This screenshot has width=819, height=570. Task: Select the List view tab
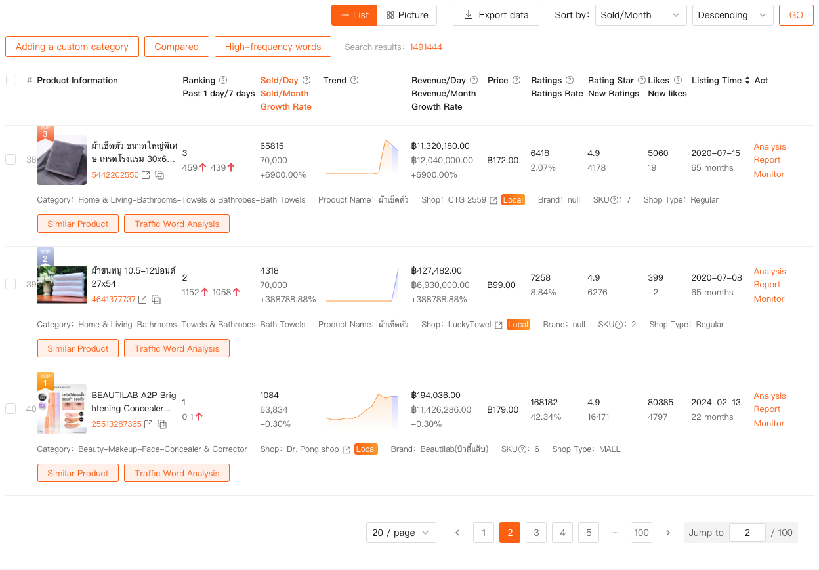pos(354,15)
